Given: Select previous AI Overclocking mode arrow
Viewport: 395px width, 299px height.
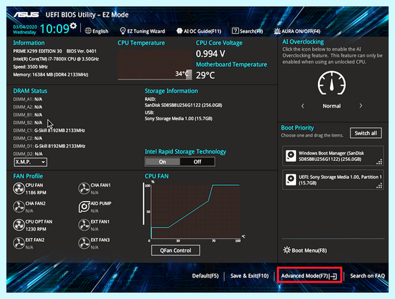Looking at the screenshot, I should tap(303, 106).
